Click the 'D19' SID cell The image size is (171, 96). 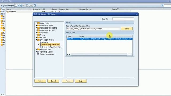click(43, 11)
